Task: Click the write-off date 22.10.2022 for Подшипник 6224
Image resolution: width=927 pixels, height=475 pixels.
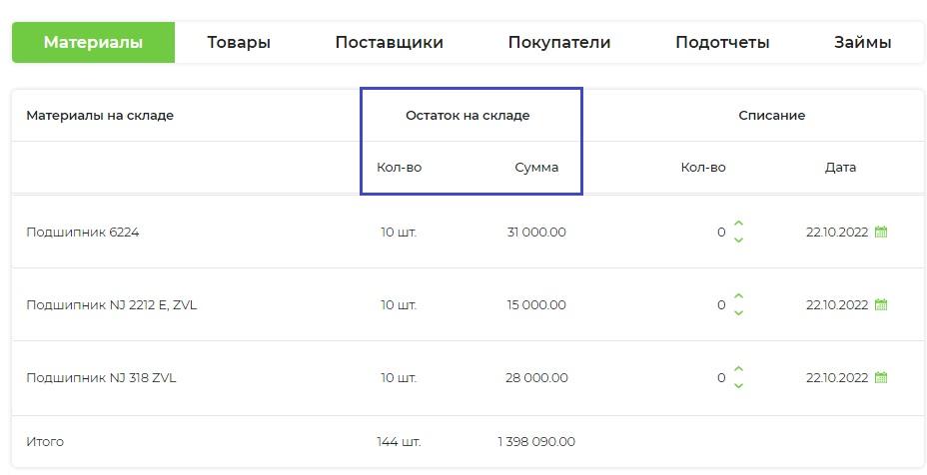Action: [x=837, y=233]
